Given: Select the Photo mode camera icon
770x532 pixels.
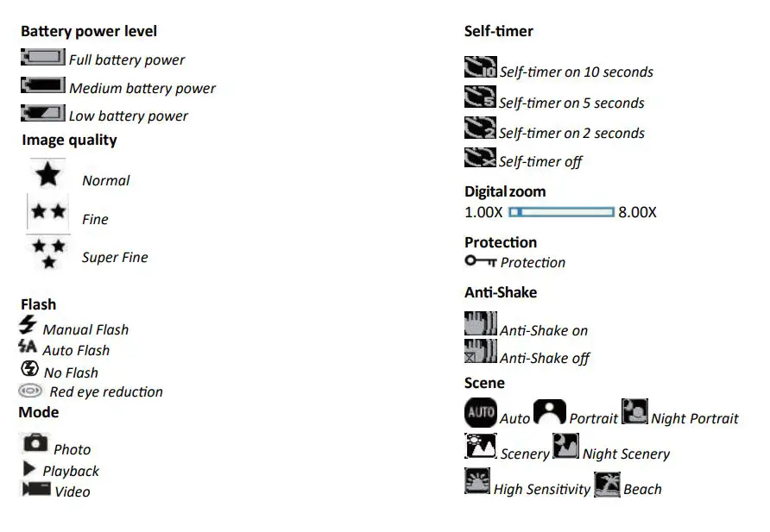Looking at the screenshot, I should click(x=35, y=444).
